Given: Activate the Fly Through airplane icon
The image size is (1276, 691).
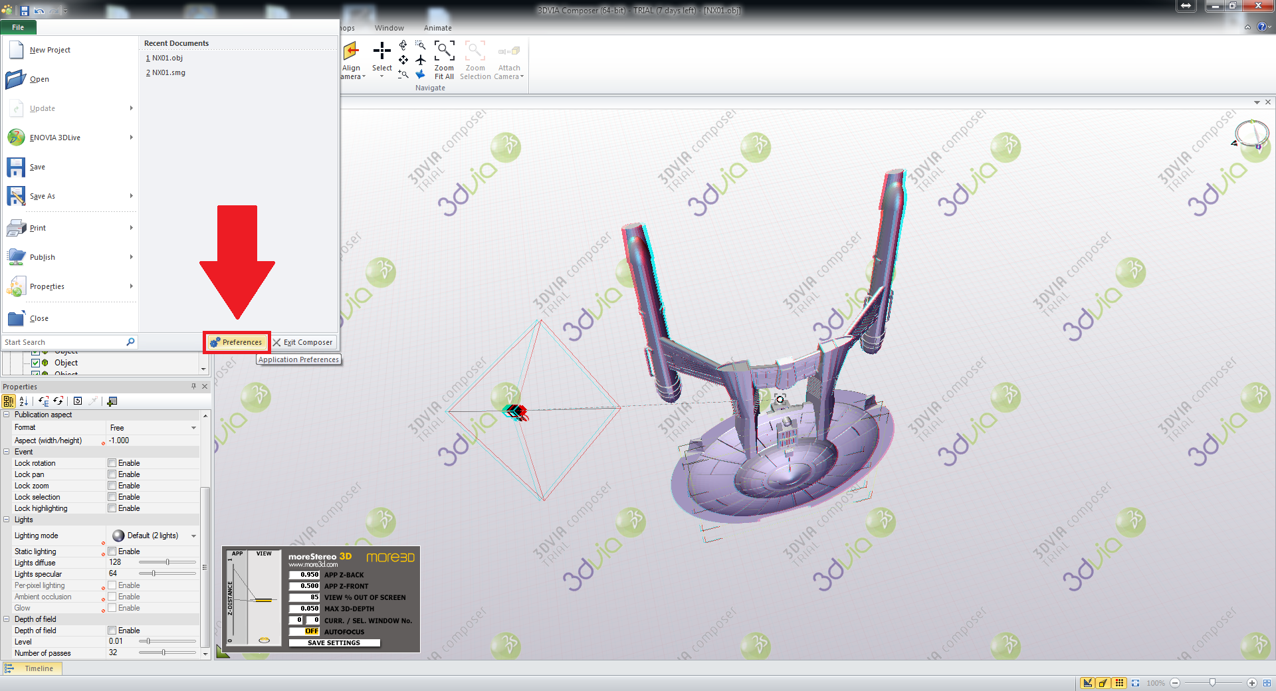Looking at the screenshot, I should 420,60.
